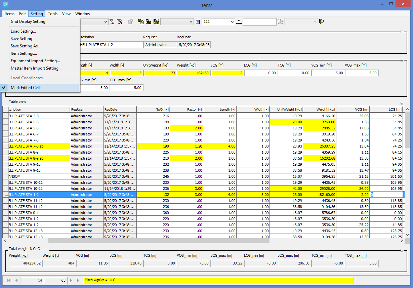The height and width of the screenshot is (288, 413).
Task: Go to the next record
Action: (71, 280)
